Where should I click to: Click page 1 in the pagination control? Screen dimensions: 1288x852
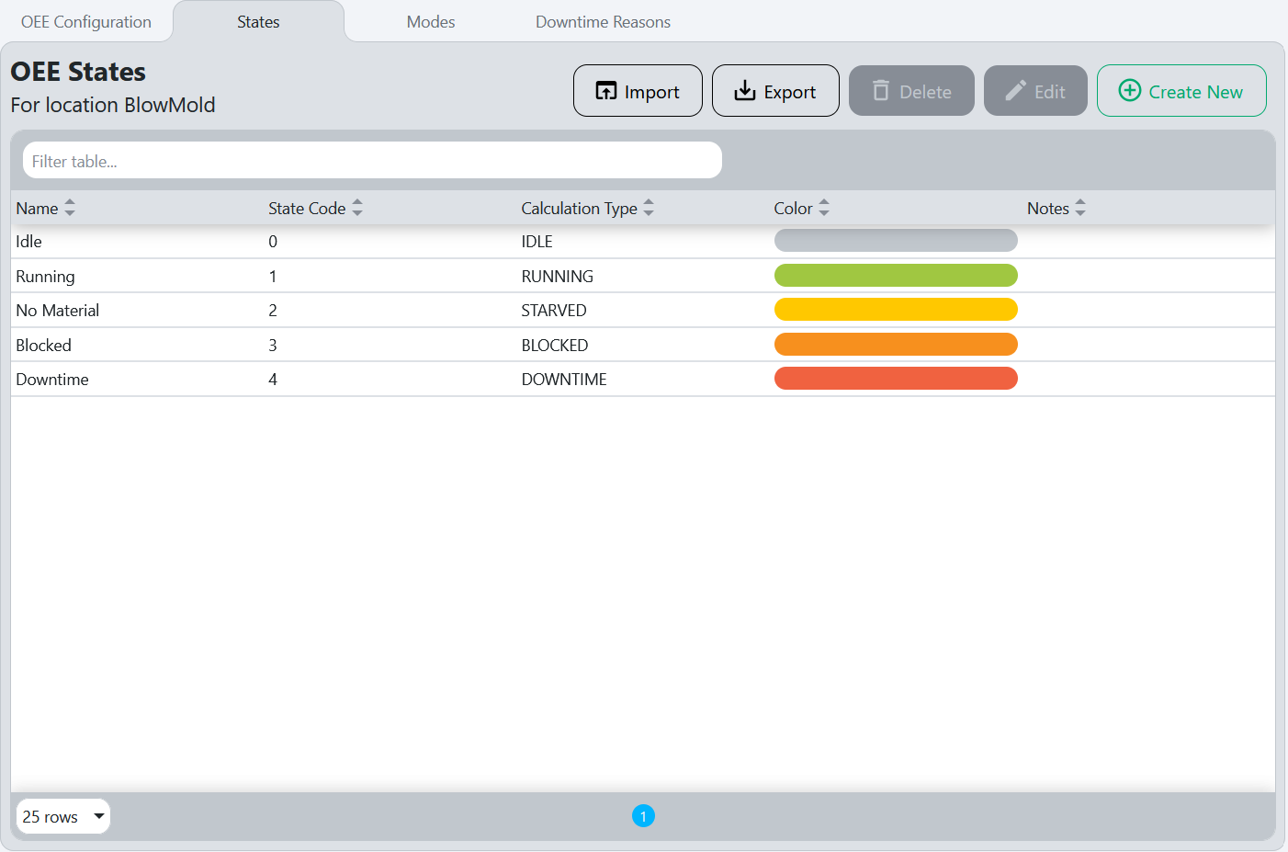(643, 815)
